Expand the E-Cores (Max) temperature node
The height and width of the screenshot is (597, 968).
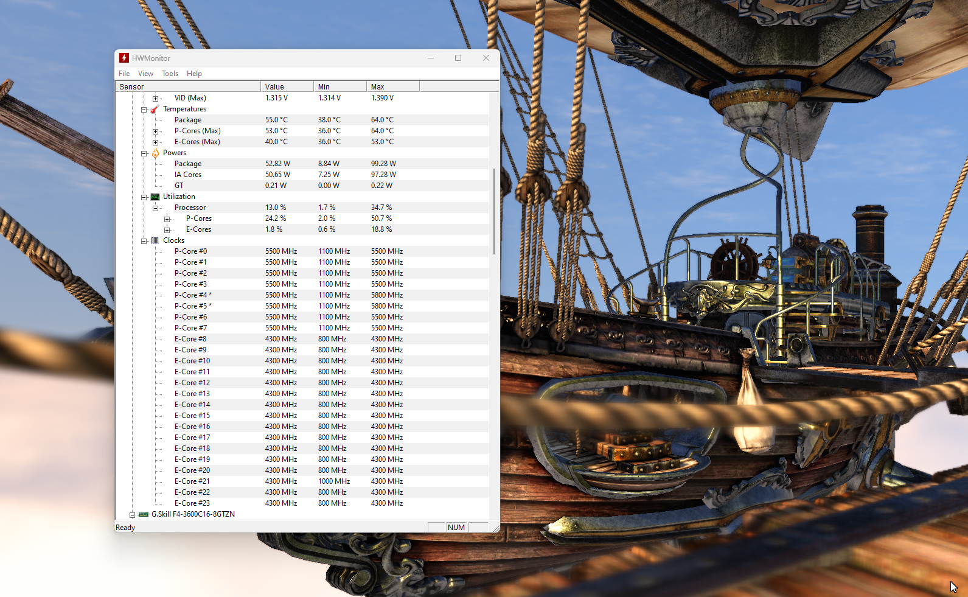(x=156, y=142)
